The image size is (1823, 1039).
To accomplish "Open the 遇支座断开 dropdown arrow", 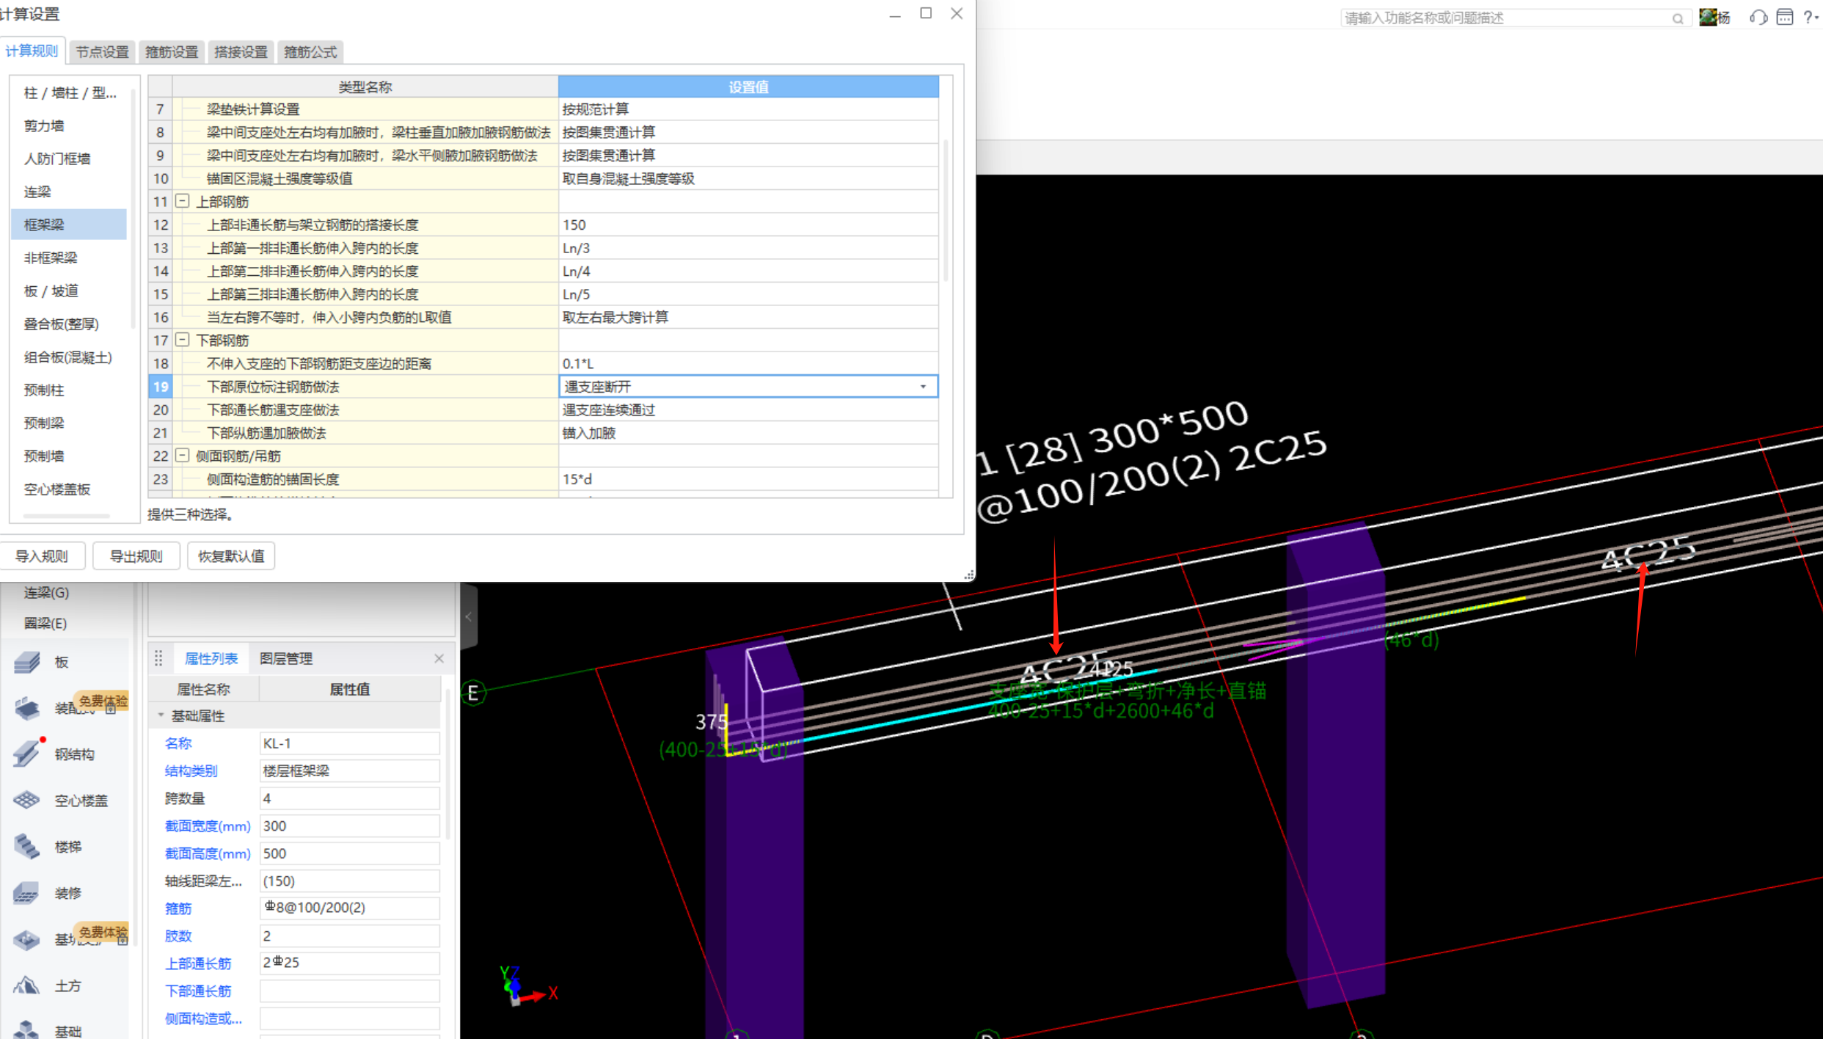I will tap(923, 387).
